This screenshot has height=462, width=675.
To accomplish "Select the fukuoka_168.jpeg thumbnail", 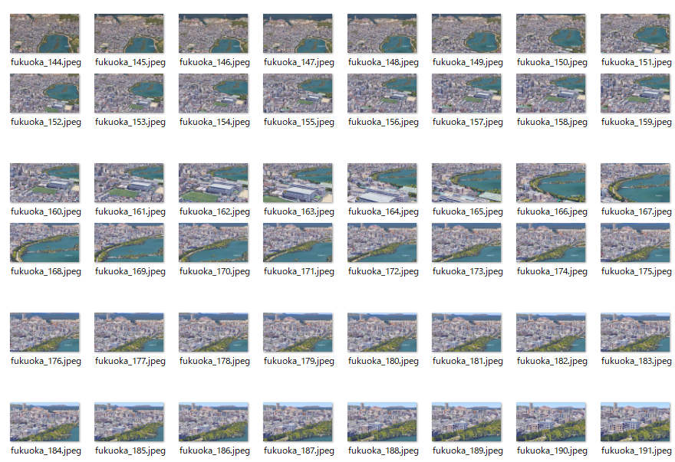I will tap(44, 243).
